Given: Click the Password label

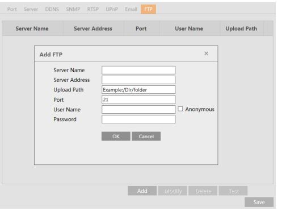Looking at the screenshot, I should (65, 119).
